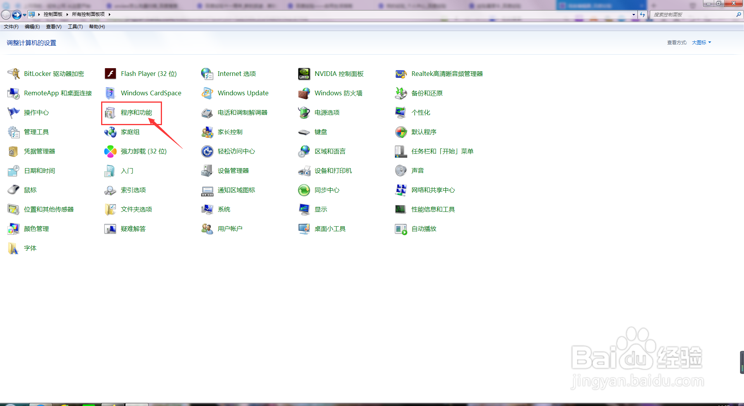Click the forward navigation arrow button

tap(16, 15)
